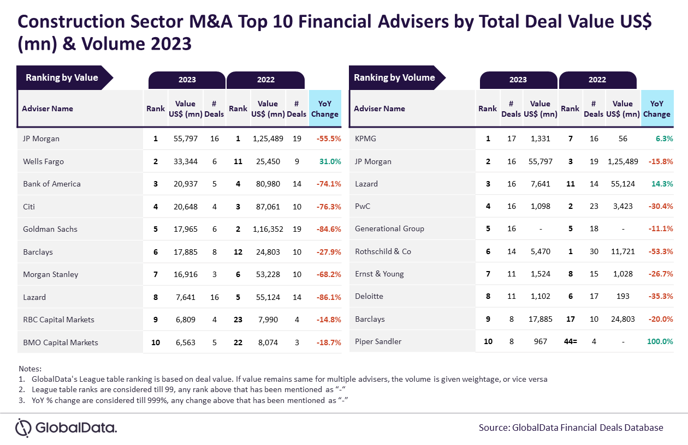Click the source GlobalData Financial Deals Database text
The image size is (688, 445).
(571, 428)
